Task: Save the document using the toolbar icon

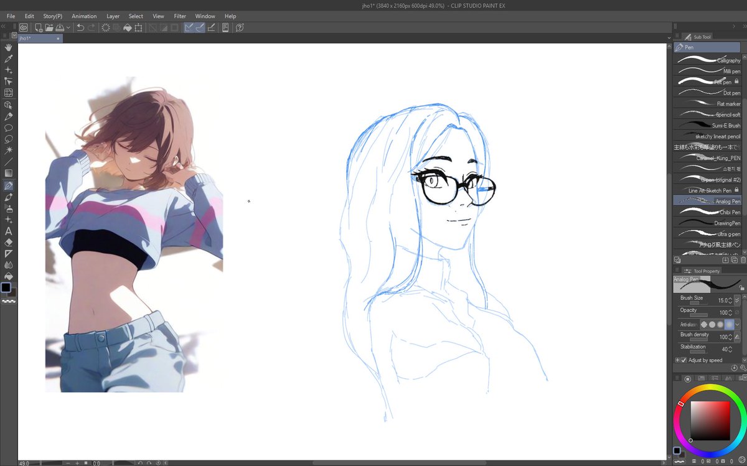Action: (60, 27)
